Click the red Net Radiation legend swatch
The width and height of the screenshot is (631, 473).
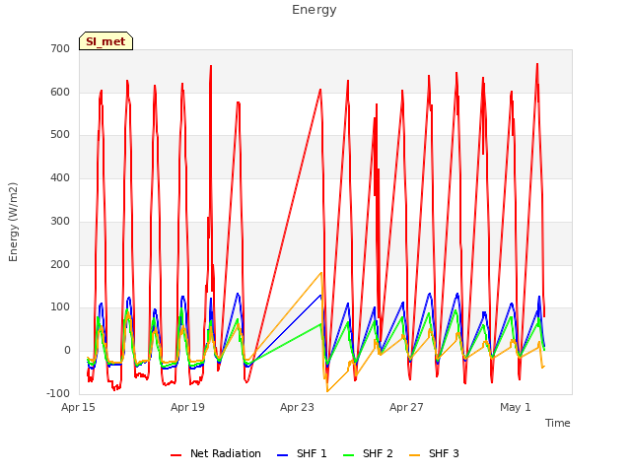(x=175, y=455)
